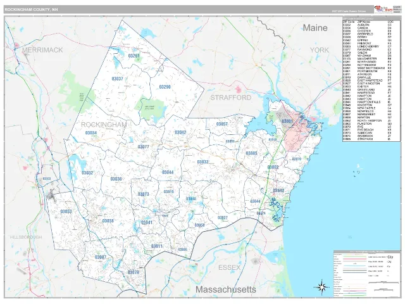Select ZIP code label 03874

(x=261, y=213)
